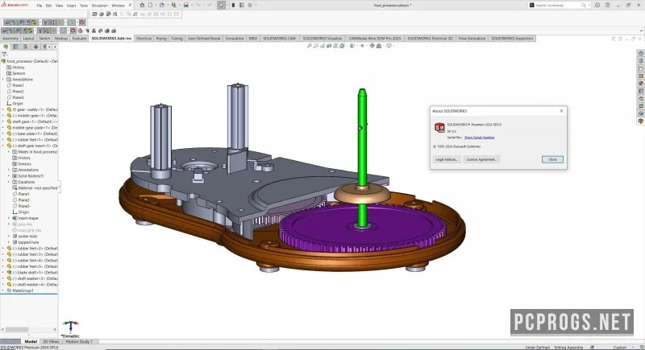
Task: Select the Motion Study 1 bottom tab
Action: (x=79, y=341)
